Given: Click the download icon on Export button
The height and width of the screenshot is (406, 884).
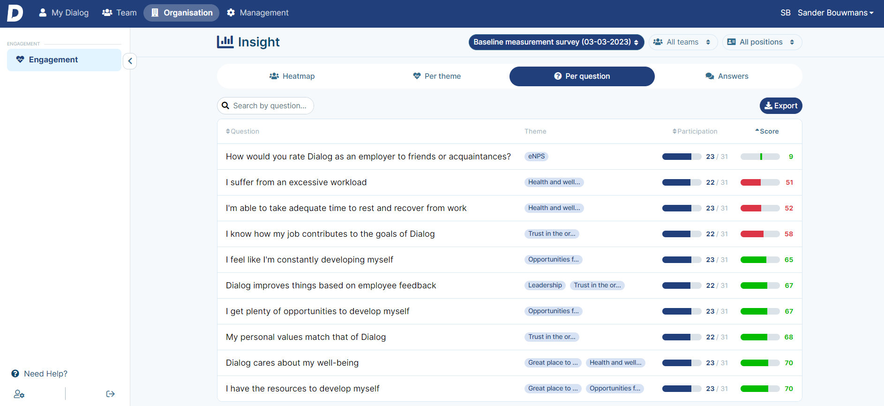Looking at the screenshot, I should [x=768, y=106].
